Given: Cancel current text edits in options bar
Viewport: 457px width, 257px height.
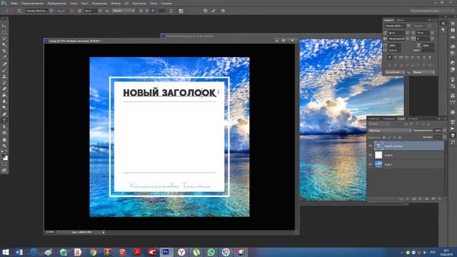Looking at the screenshot, I should (206, 11).
